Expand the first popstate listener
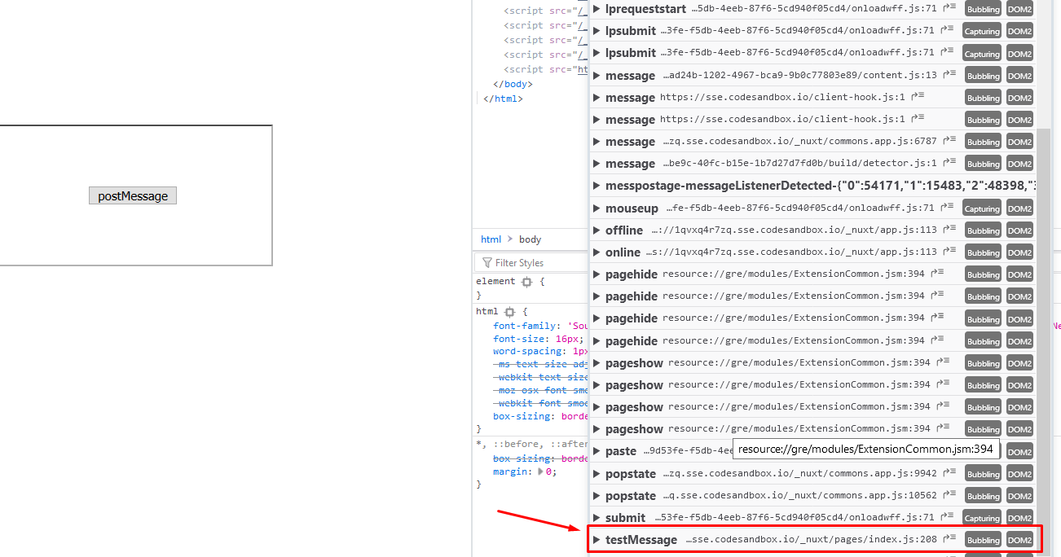1061x557 pixels. point(596,473)
